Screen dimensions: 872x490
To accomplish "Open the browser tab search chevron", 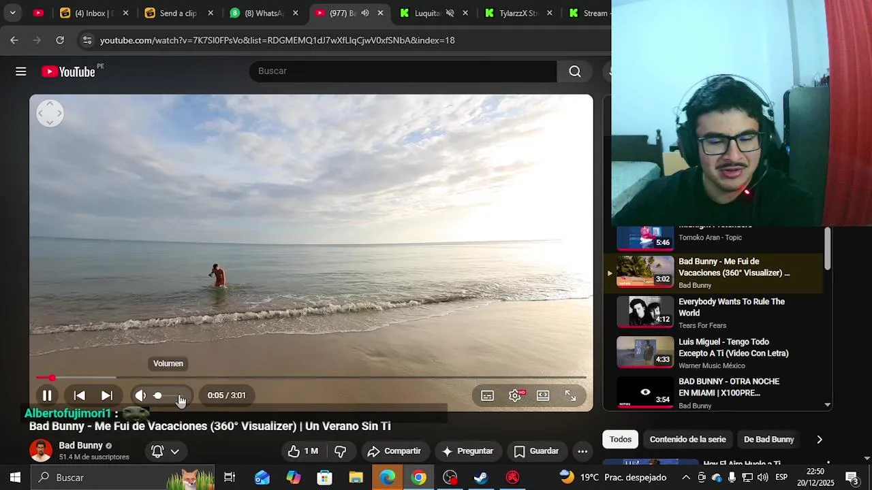I will click(x=12, y=13).
